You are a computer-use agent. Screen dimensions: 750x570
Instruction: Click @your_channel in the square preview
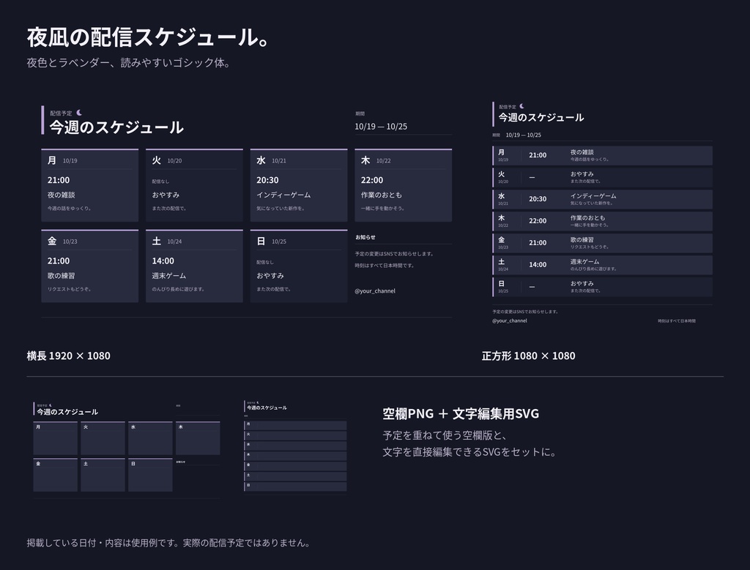510,320
